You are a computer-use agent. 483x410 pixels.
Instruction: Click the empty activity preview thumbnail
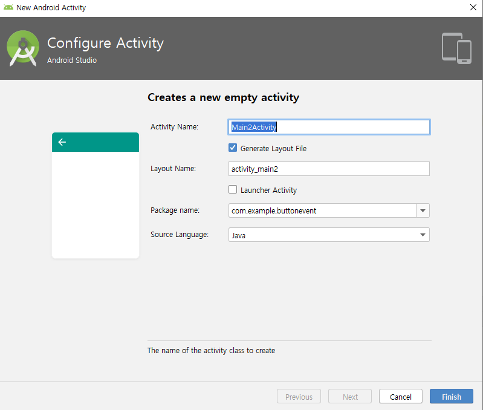(96, 195)
